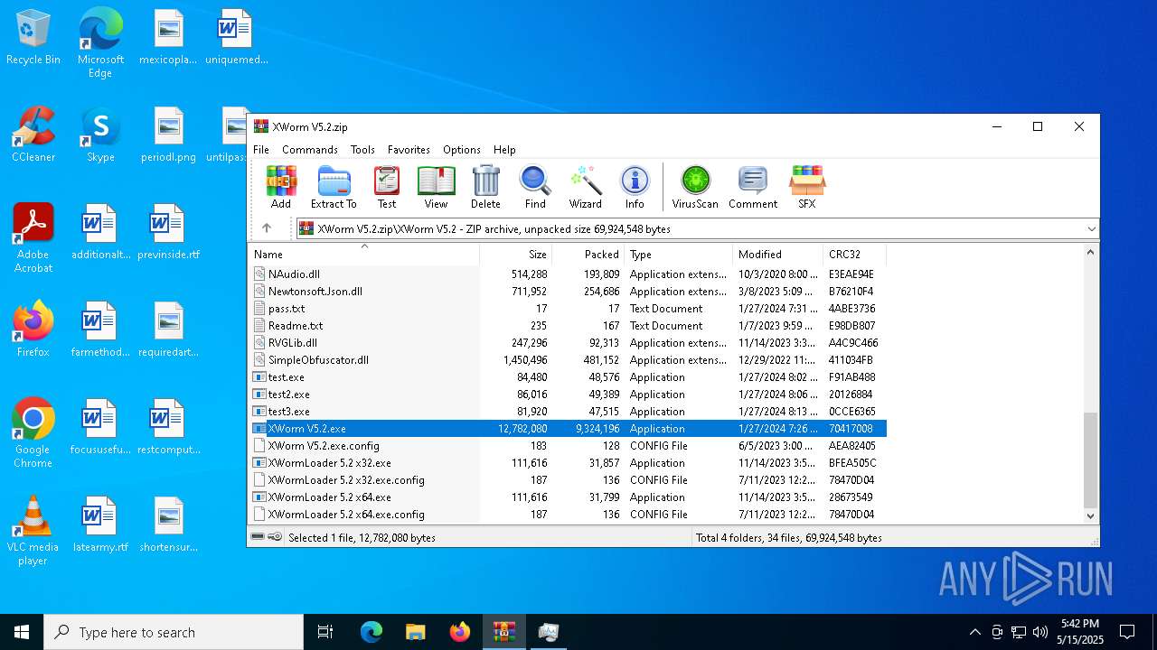
Task: Sort by the Modified column header
Action: (777, 255)
